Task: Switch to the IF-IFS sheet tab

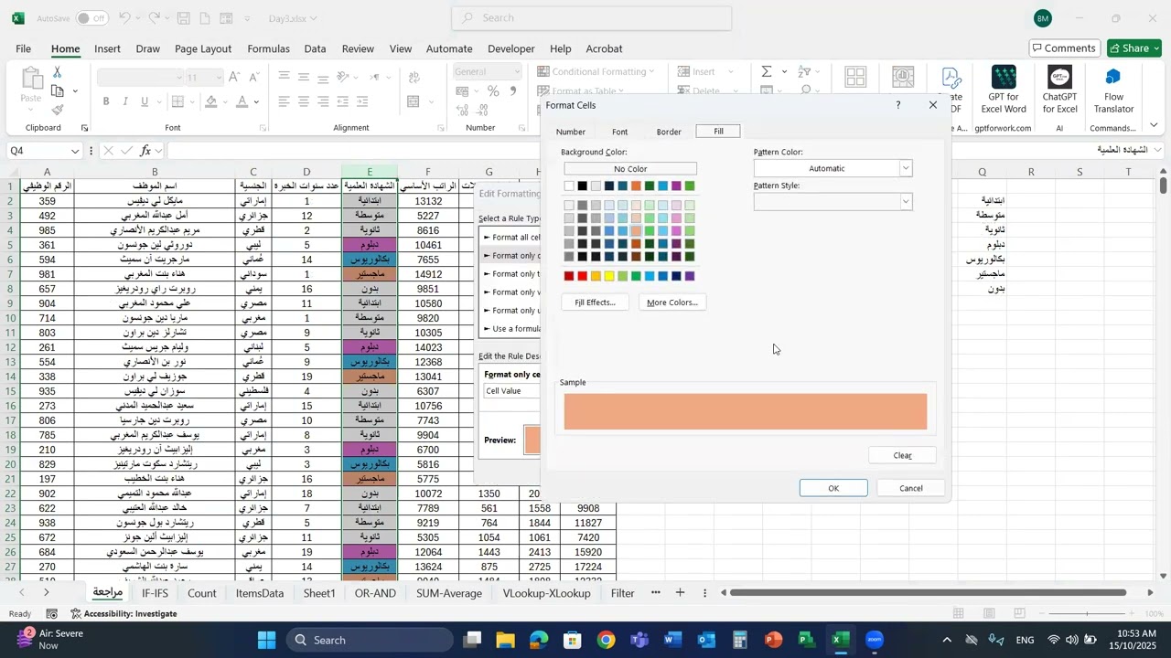Action: 156,593
